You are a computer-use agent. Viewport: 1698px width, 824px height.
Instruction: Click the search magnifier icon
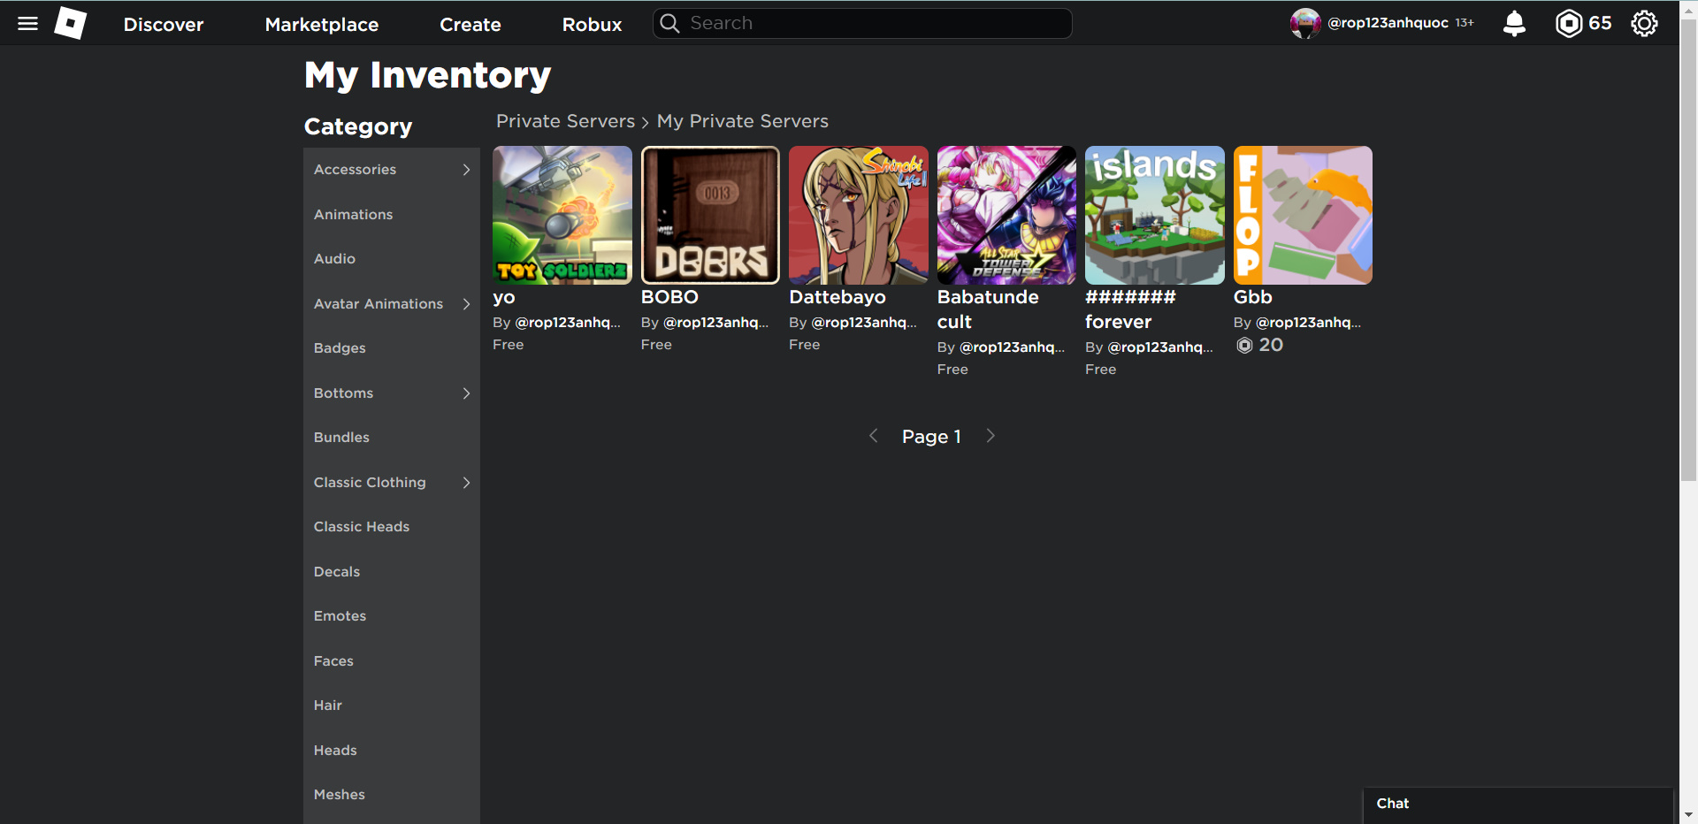click(670, 23)
